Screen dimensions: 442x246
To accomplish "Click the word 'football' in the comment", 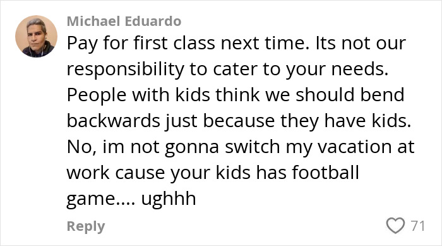I will coord(325,172).
